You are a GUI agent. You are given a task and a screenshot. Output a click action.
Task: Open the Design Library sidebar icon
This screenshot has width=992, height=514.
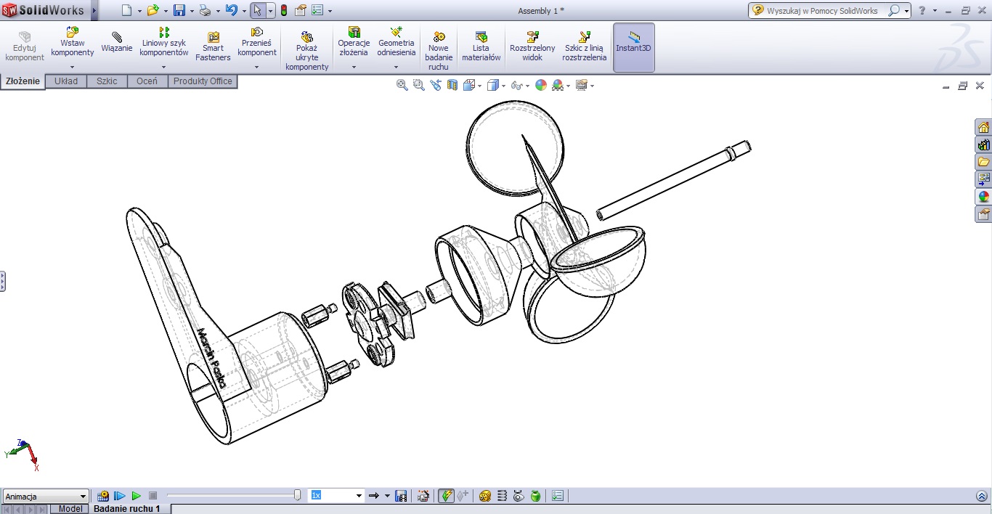click(x=983, y=144)
